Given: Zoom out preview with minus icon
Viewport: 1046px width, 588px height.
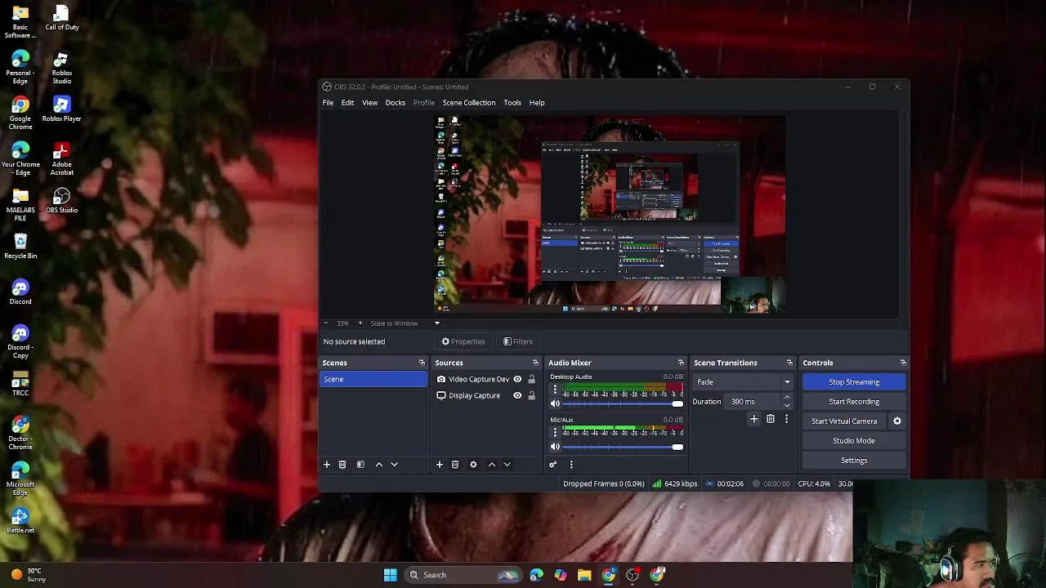Looking at the screenshot, I should coord(325,323).
